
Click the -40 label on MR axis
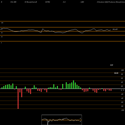point(122,98)
